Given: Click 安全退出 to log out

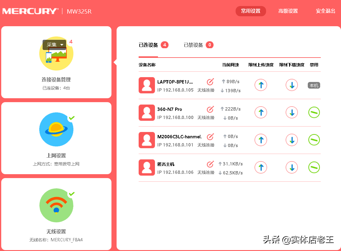Looking at the screenshot, I should [x=325, y=11].
